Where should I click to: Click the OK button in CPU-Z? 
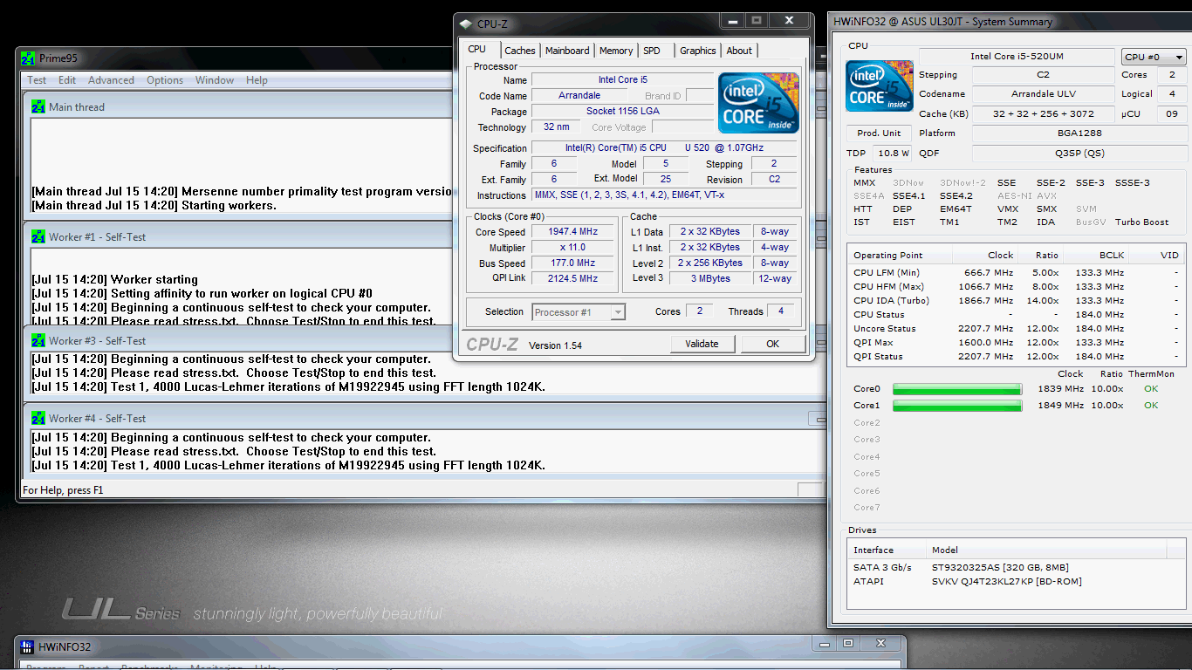point(772,344)
